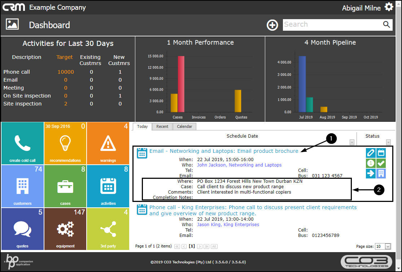
Task: Click the CO3 Technologies logo
Action: click(x=367, y=262)
